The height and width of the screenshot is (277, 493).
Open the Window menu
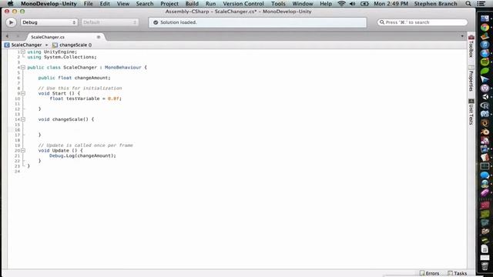tap(303, 4)
